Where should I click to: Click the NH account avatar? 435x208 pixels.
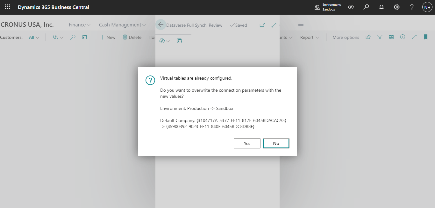pos(427,7)
